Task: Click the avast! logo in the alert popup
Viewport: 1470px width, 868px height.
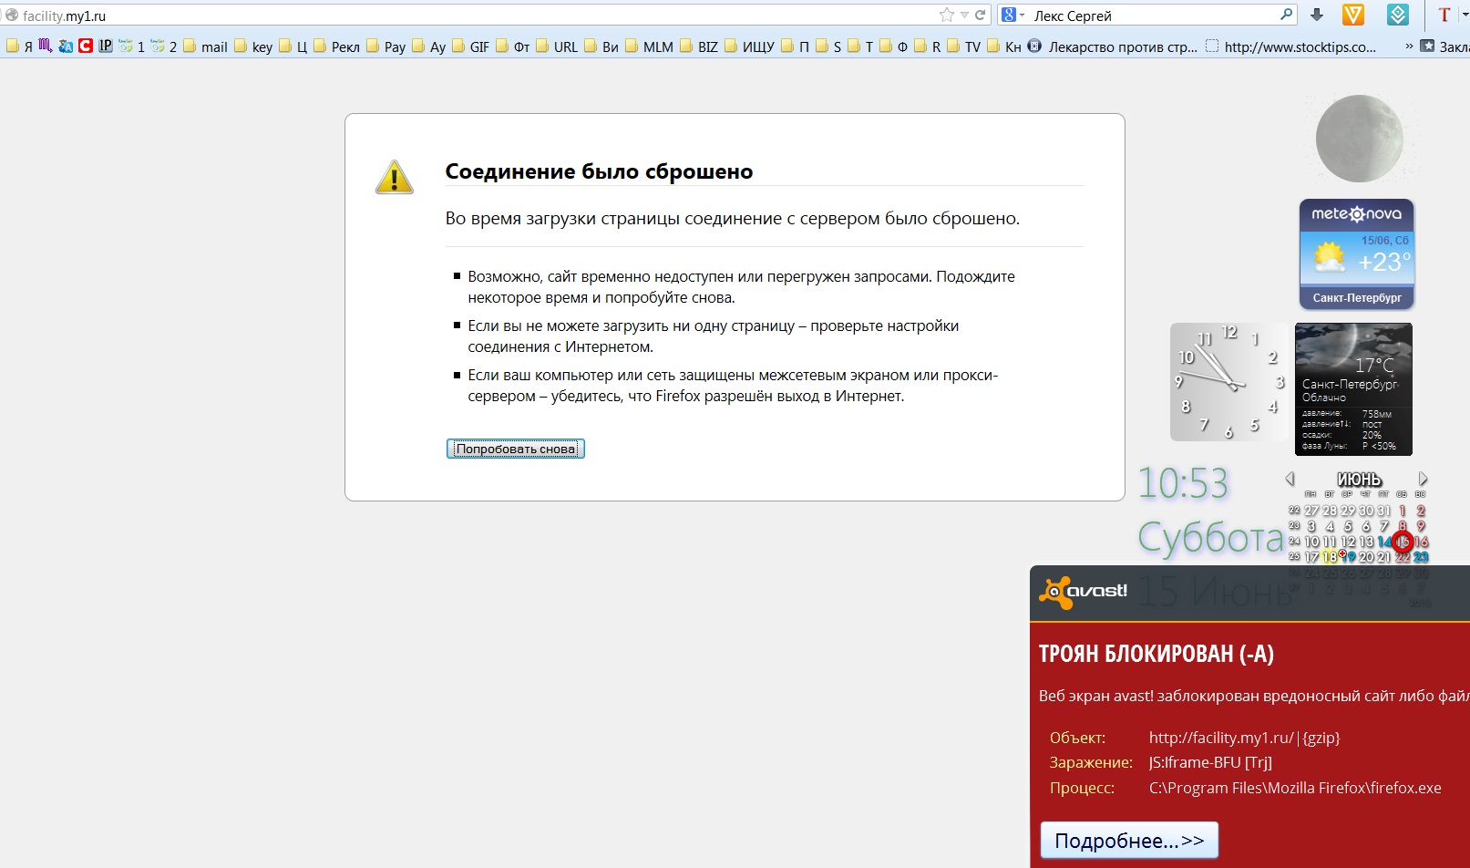Action: click(1084, 592)
